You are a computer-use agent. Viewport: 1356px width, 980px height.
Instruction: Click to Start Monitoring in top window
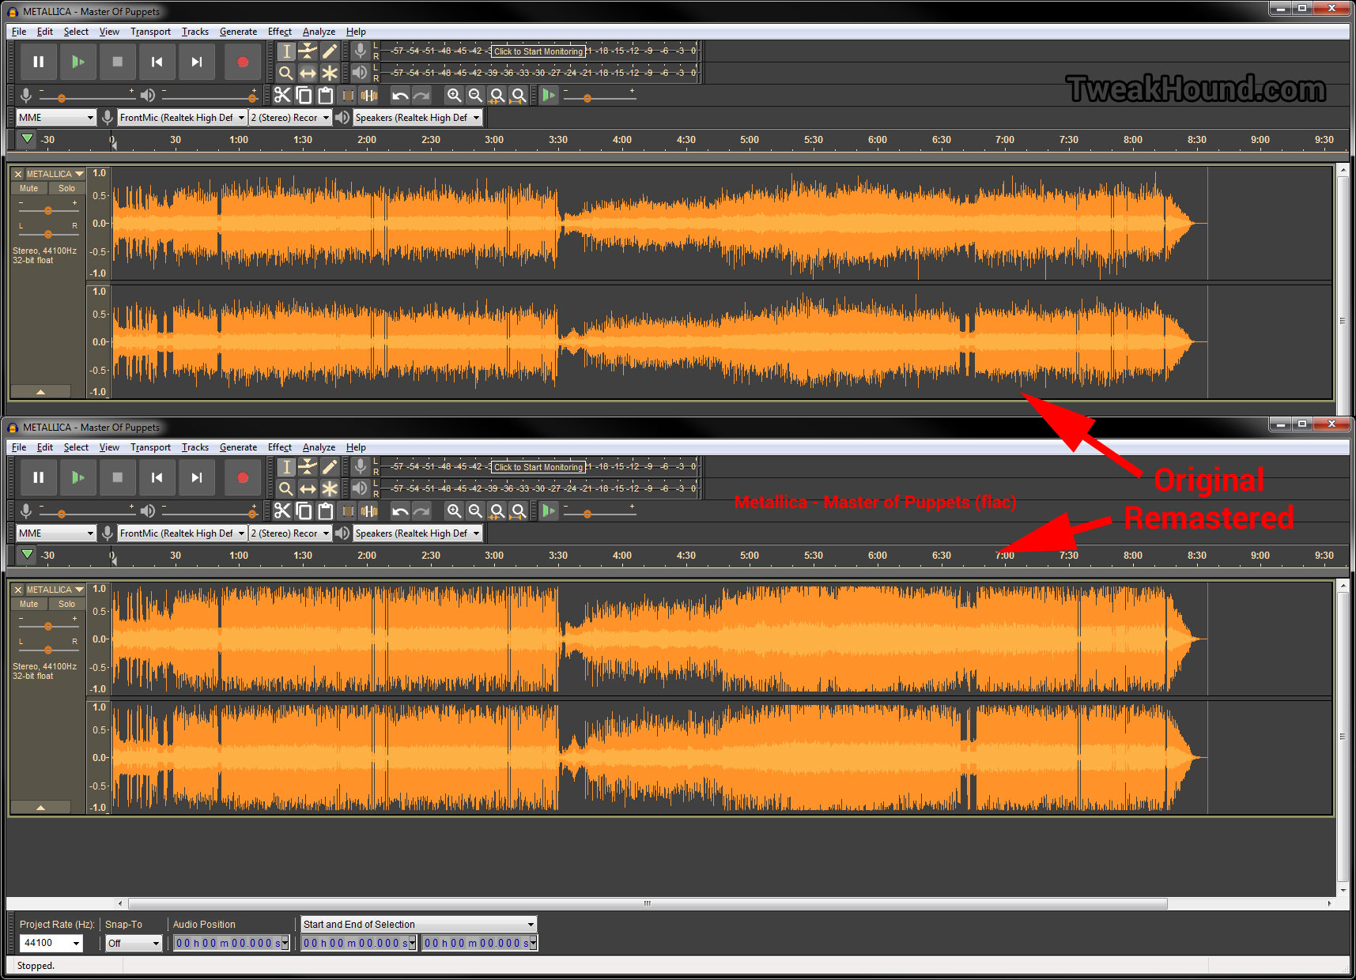pyautogui.click(x=538, y=51)
